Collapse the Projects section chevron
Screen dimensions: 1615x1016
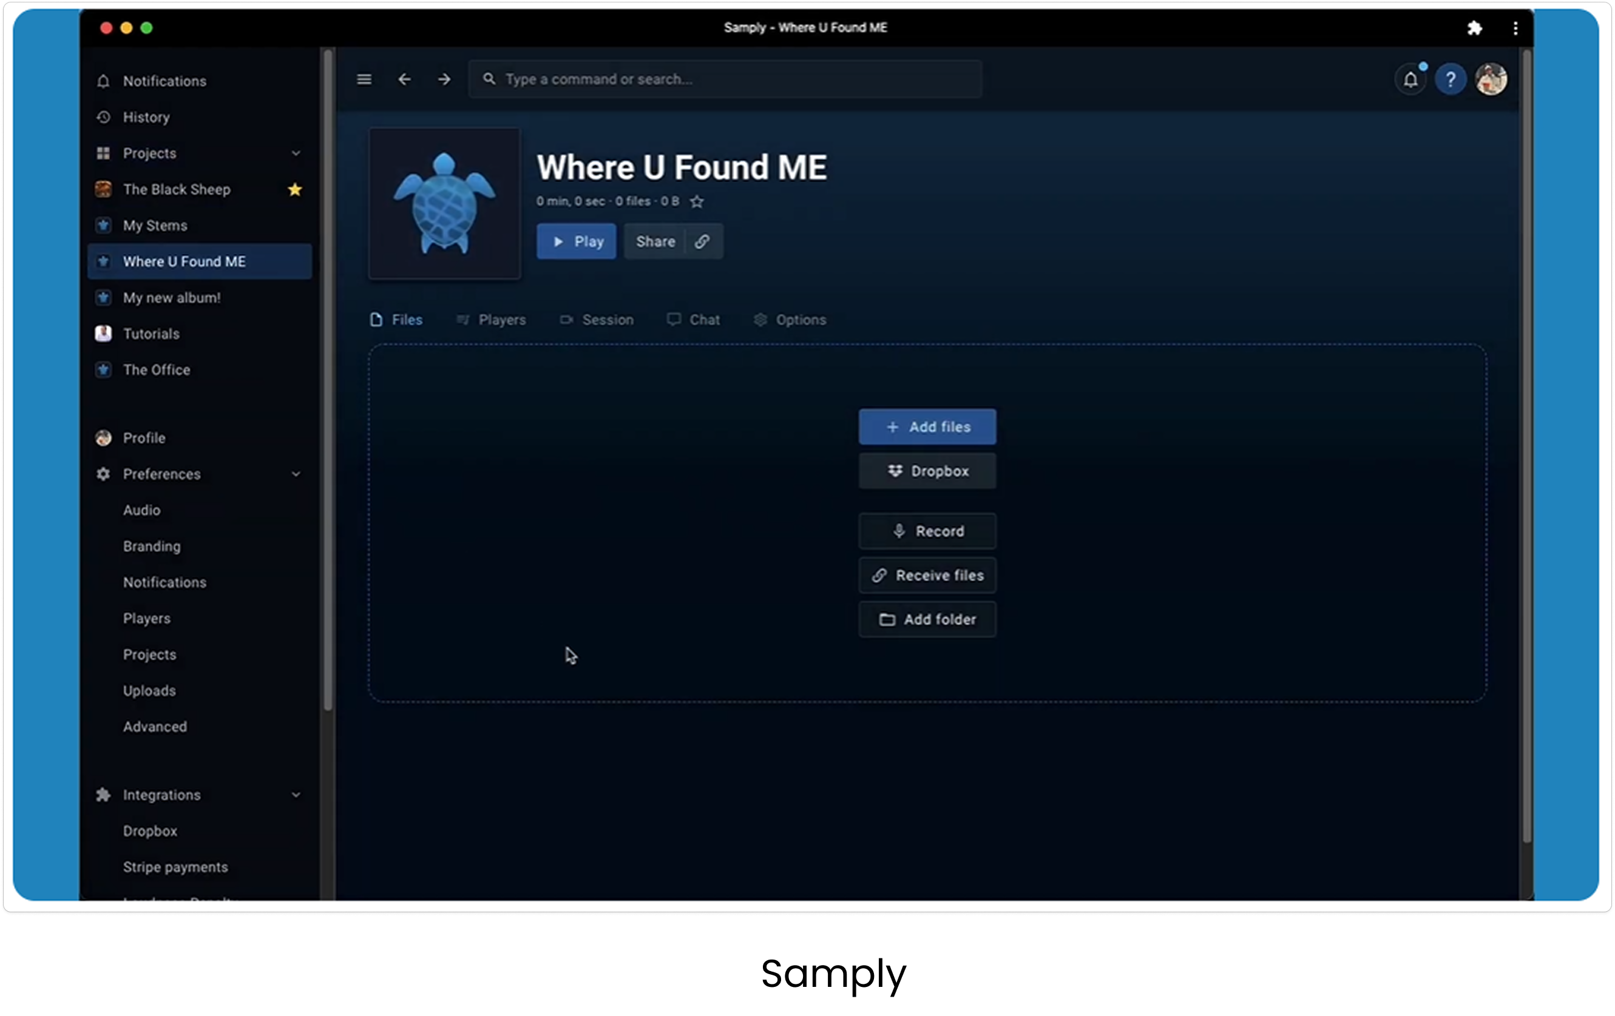[296, 153]
